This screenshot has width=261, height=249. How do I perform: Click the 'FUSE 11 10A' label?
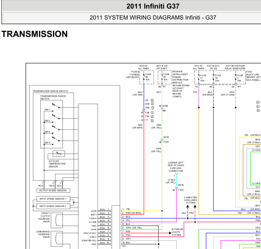pyautogui.click(x=203, y=78)
